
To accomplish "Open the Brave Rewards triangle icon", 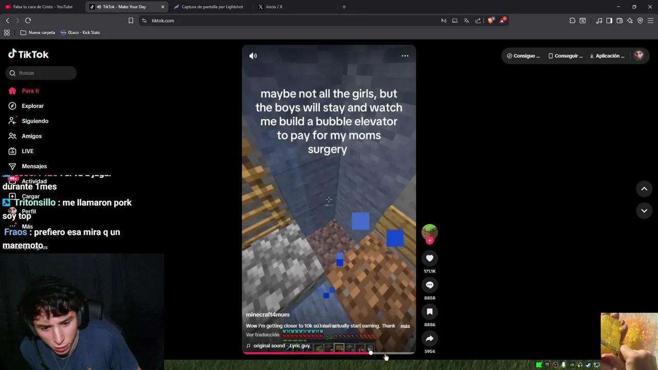I will [x=503, y=21].
